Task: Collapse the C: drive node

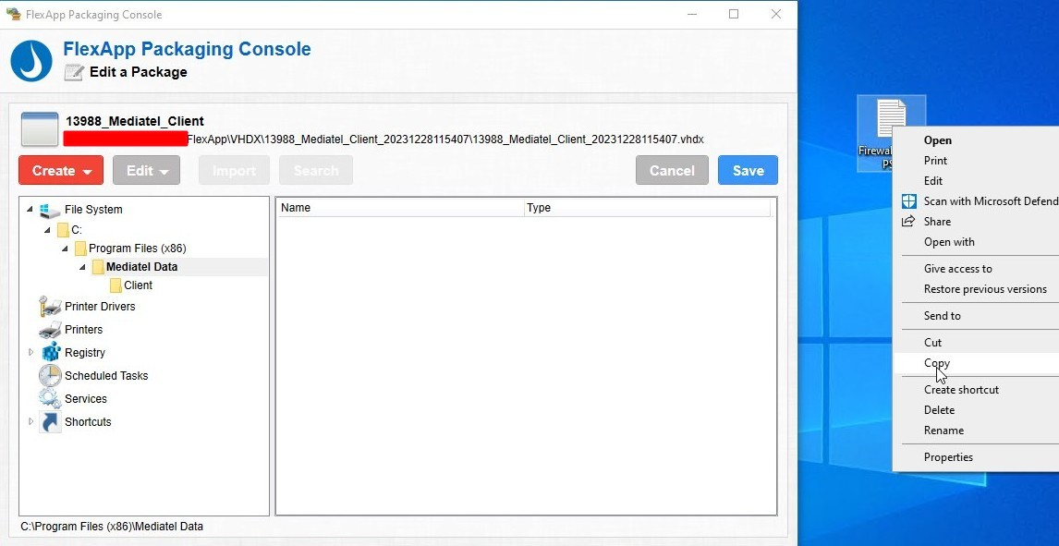Action: click(47, 230)
